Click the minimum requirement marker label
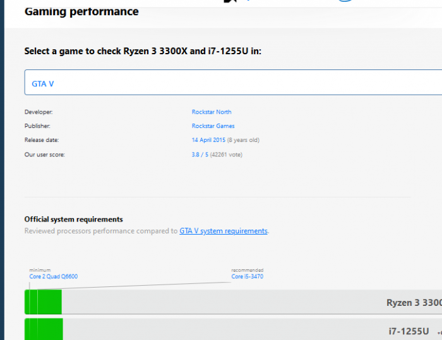The width and height of the screenshot is (442, 340). pos(40,270)
